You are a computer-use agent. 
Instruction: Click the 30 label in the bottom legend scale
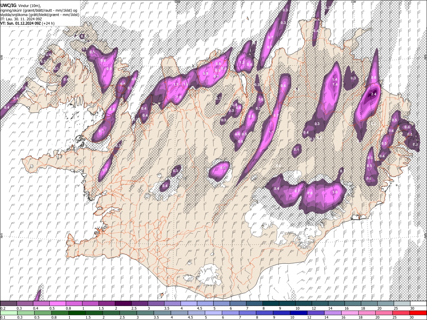(412, 317)
